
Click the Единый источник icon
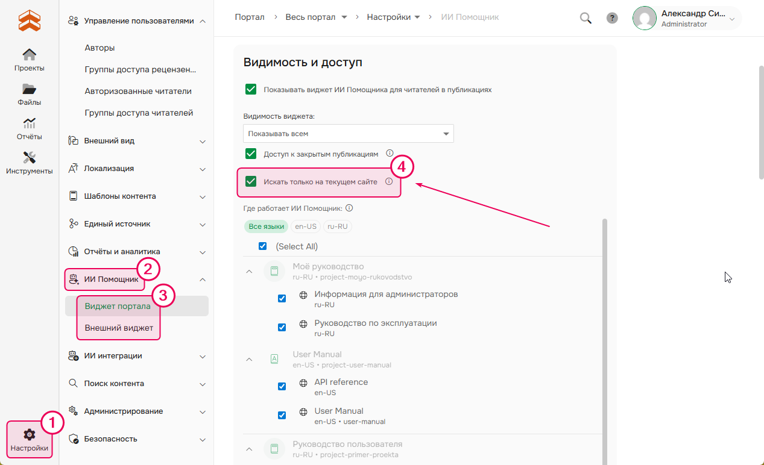point(74,224)
